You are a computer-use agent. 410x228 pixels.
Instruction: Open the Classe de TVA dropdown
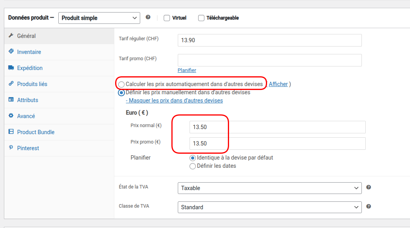269,207
